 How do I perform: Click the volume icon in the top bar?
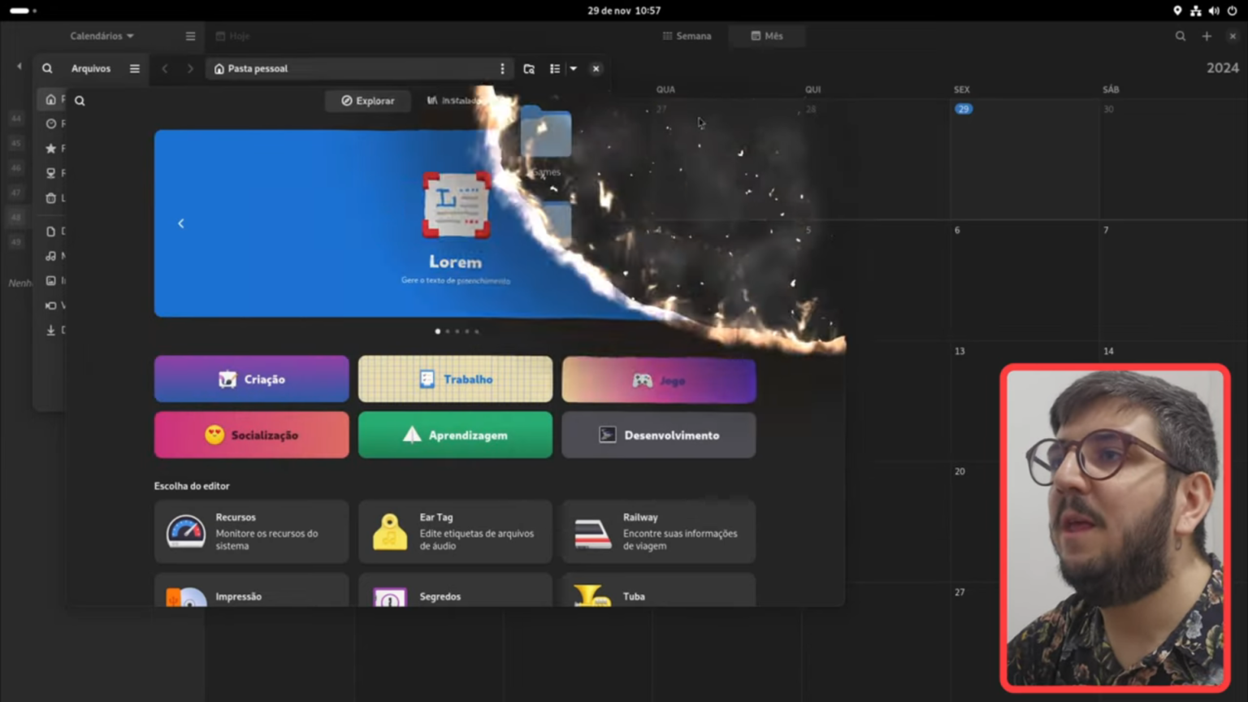(1214, 11)
